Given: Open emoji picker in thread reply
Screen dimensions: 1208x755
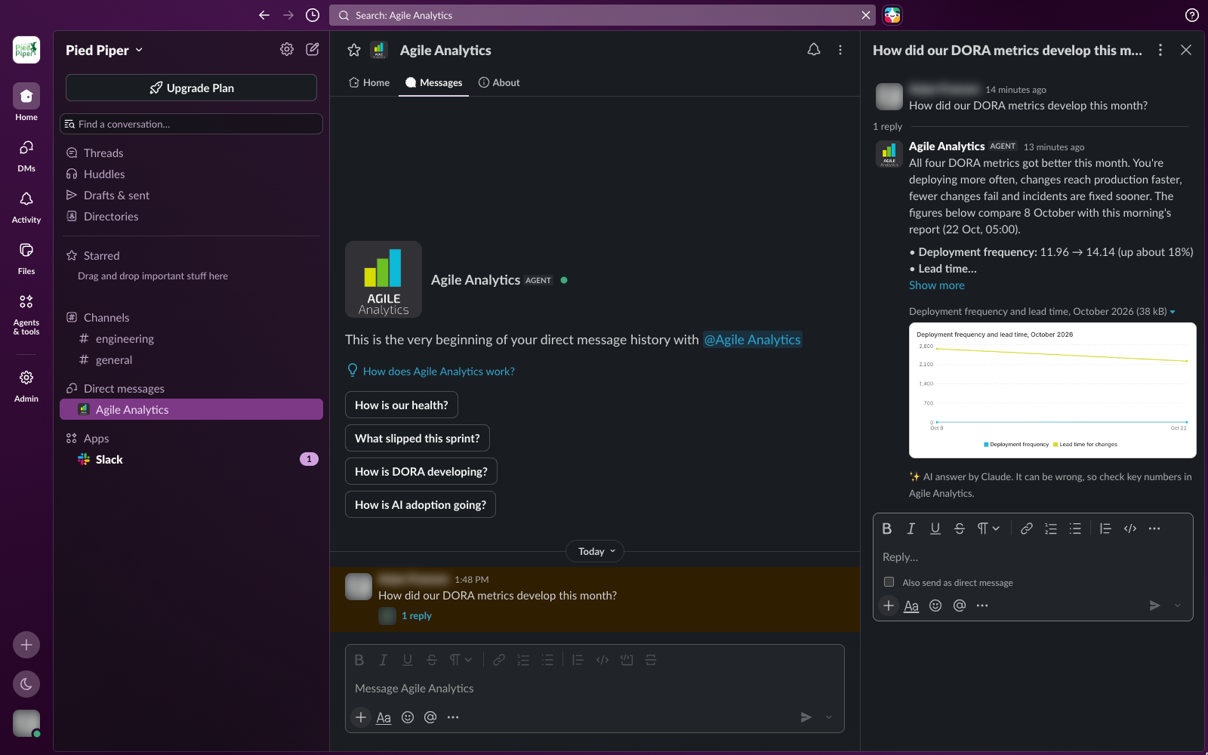Looking at the screenshot, I should pyautogui.click(x=935, y=606).
